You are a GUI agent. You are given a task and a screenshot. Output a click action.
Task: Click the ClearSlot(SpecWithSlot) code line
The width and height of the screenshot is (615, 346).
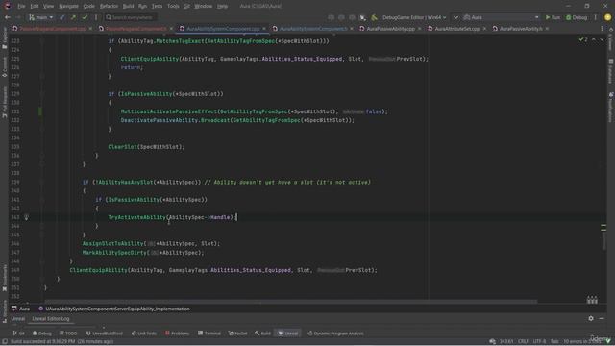coord(146,147)
